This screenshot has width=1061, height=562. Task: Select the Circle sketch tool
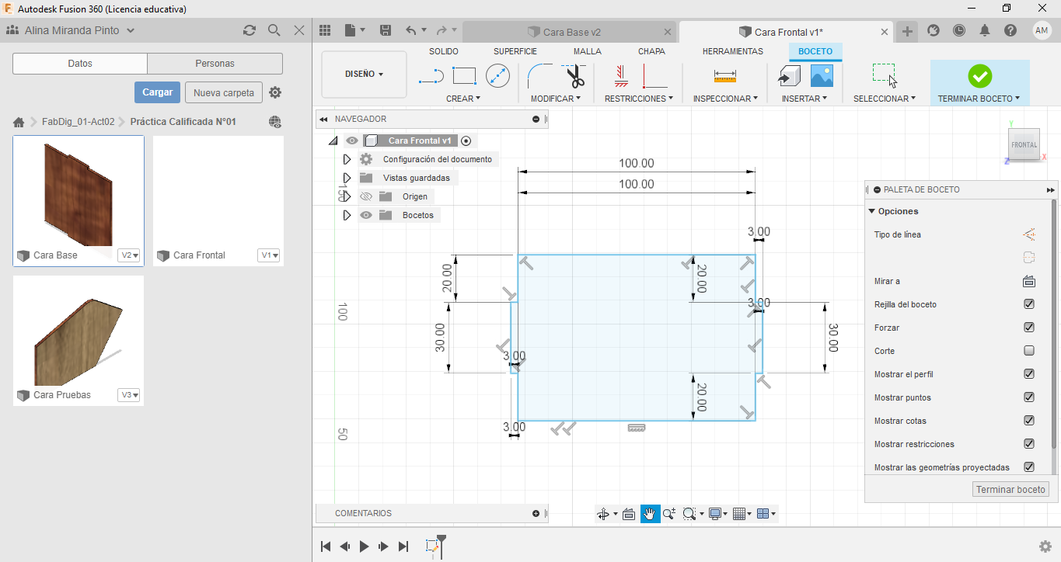pyautogui.click(x=497, y=76)
